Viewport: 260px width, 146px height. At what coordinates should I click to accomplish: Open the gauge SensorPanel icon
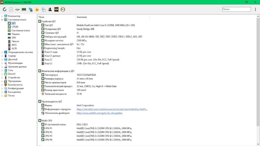click(63, 9)
